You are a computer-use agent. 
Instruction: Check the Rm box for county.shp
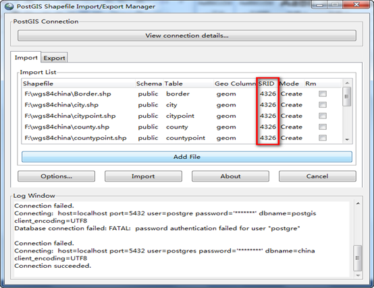(323, 127)
